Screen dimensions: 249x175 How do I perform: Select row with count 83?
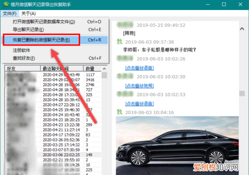[x=53, y=135]
